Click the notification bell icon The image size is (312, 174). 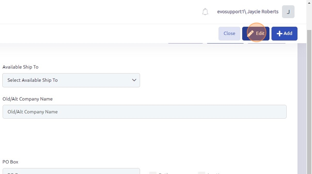coord(205,12)
